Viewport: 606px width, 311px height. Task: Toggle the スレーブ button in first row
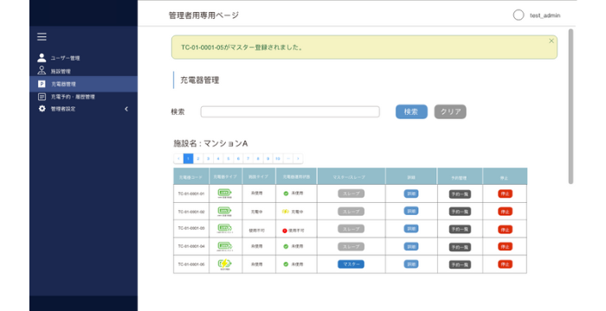click(351, 194)
